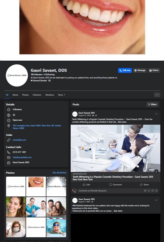Open the Teeth Whitening article headline link
Image resolution: width=164 pixels, height=242 pixels.
[113, 178]
